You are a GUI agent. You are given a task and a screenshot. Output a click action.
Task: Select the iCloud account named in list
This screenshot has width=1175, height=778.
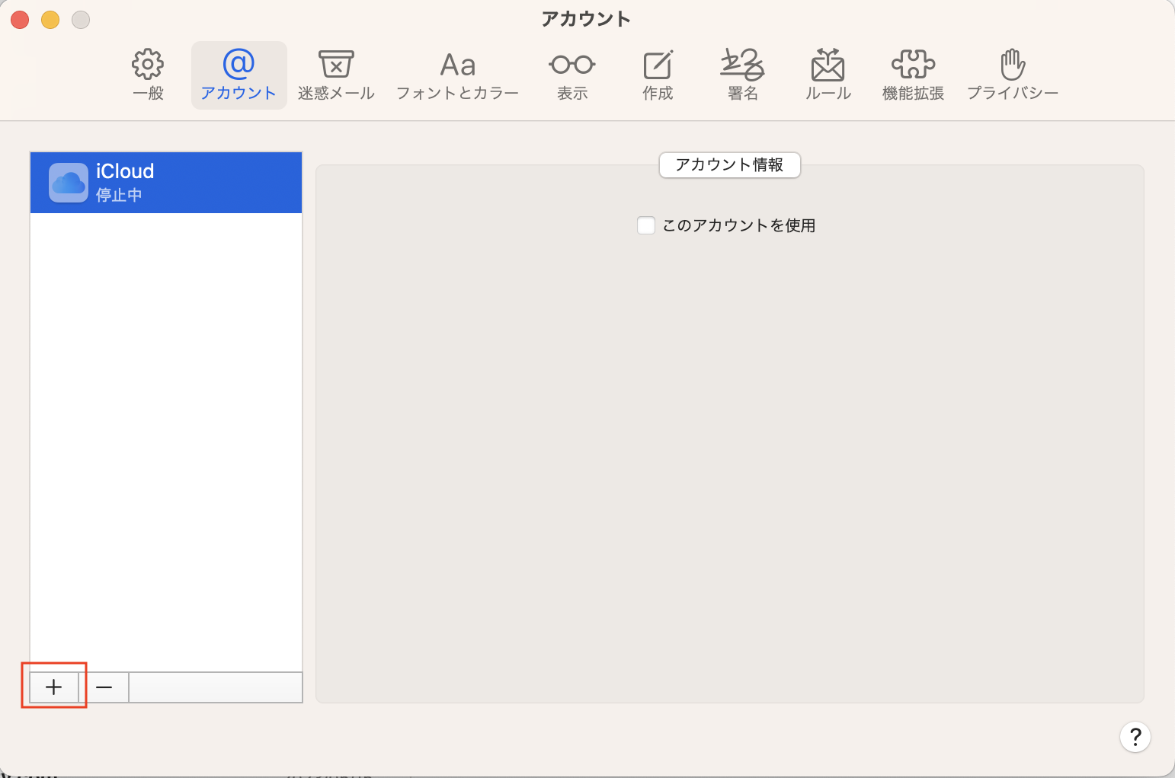pyautogui.click(x=125, y=171)
